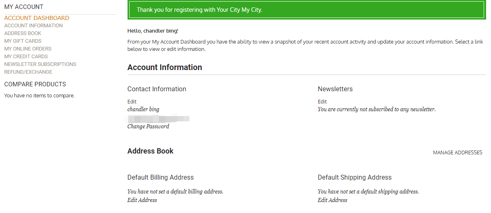Open My Gift Cards sidebar link
This screenshot has width=491, height=213.
coord(23,41)
